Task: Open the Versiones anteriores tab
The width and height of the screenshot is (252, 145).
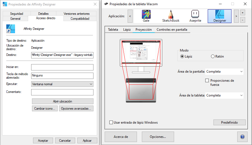Action: click(77, 13)
